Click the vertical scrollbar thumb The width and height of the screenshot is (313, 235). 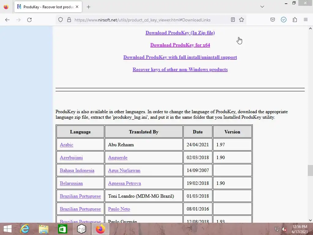310,170
